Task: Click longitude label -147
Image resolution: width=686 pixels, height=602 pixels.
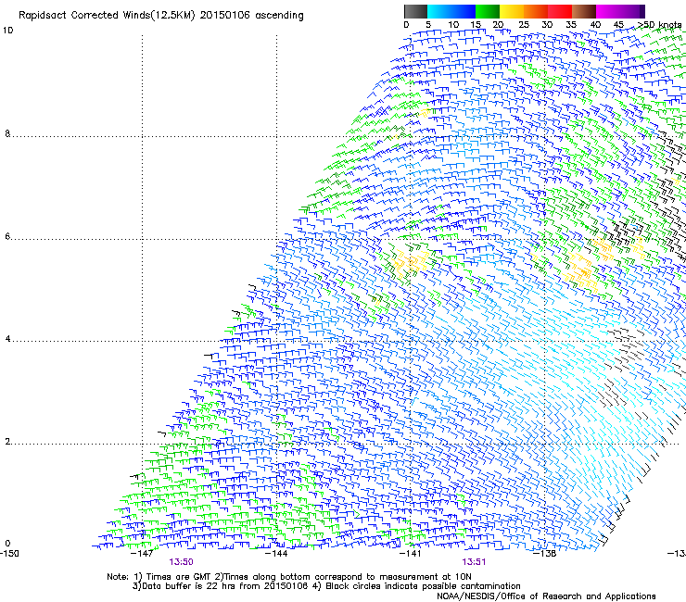Action: pyautogui.click(x=142, y=554)
